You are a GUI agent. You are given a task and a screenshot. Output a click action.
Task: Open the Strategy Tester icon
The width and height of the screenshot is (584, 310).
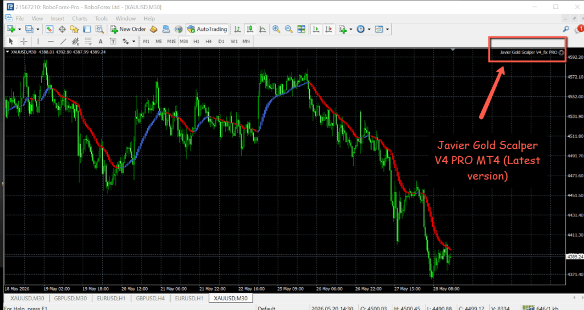click(x=99, y=29)
